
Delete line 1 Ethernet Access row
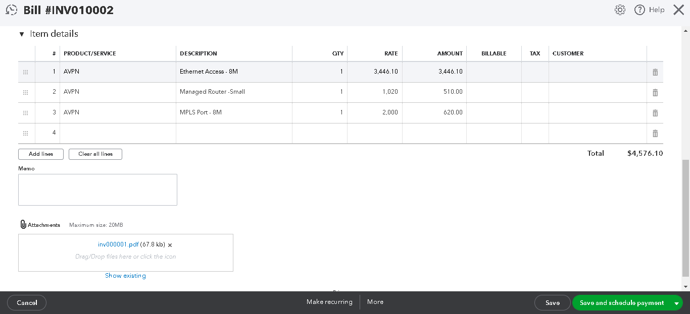(x=655, y=72)
